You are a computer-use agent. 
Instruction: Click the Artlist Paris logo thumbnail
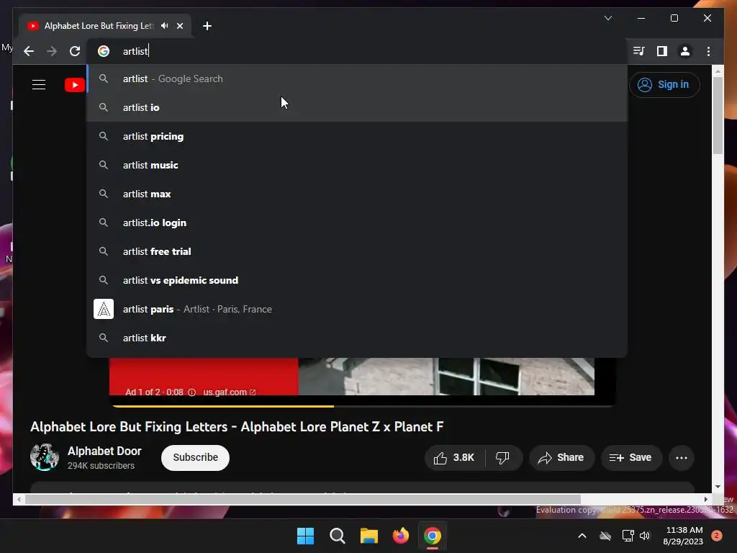click(104, 309)
